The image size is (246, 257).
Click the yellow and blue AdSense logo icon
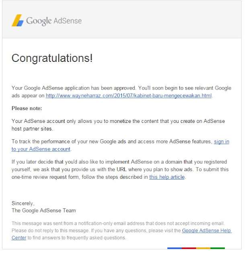(17, 20)
